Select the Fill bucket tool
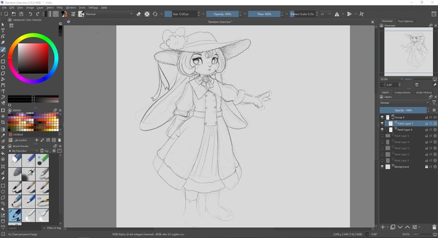438x238 pixels. pos(3,154)
